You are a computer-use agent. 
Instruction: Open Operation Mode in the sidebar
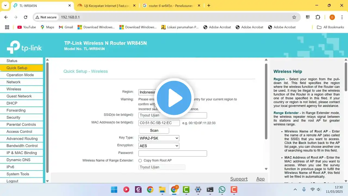pos(21,75)
